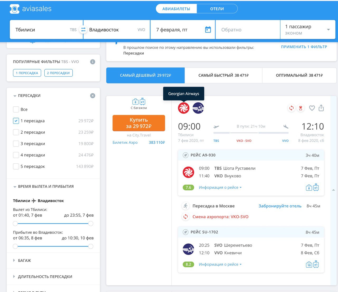This screenshot has height=292, width=338.
Task: Collapse ticket with side arrow handle
Action: tap(334, 190)
